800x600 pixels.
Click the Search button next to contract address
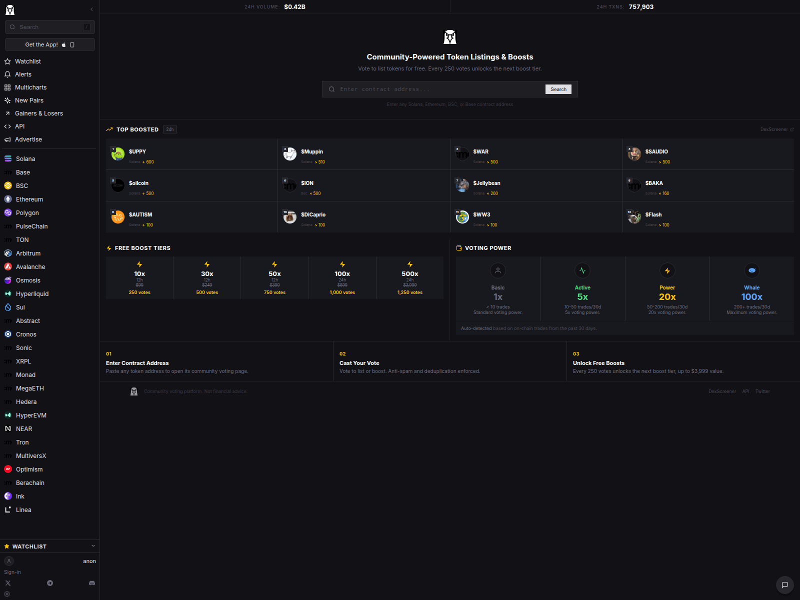click(558, 89)
